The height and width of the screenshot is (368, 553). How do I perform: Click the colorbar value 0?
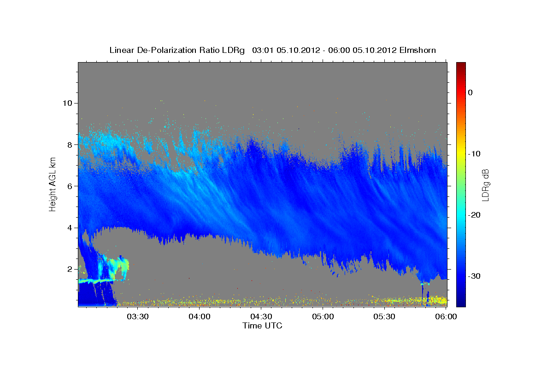[x=471, y=92]
